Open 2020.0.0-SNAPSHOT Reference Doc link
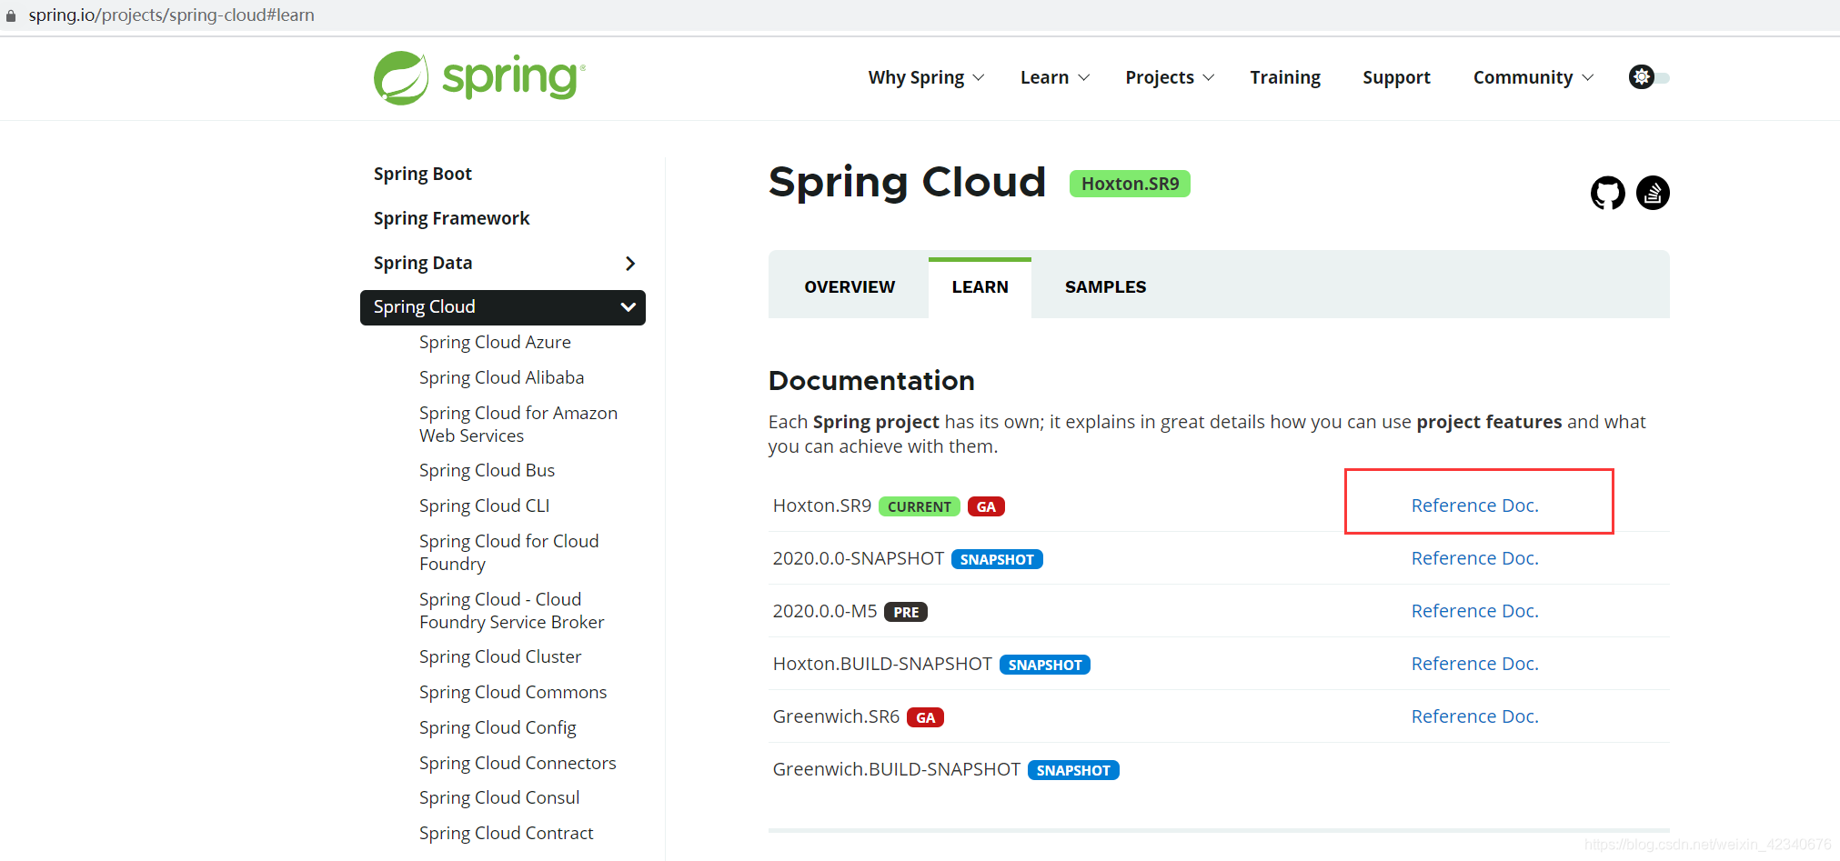 (x=1474, y=558)
